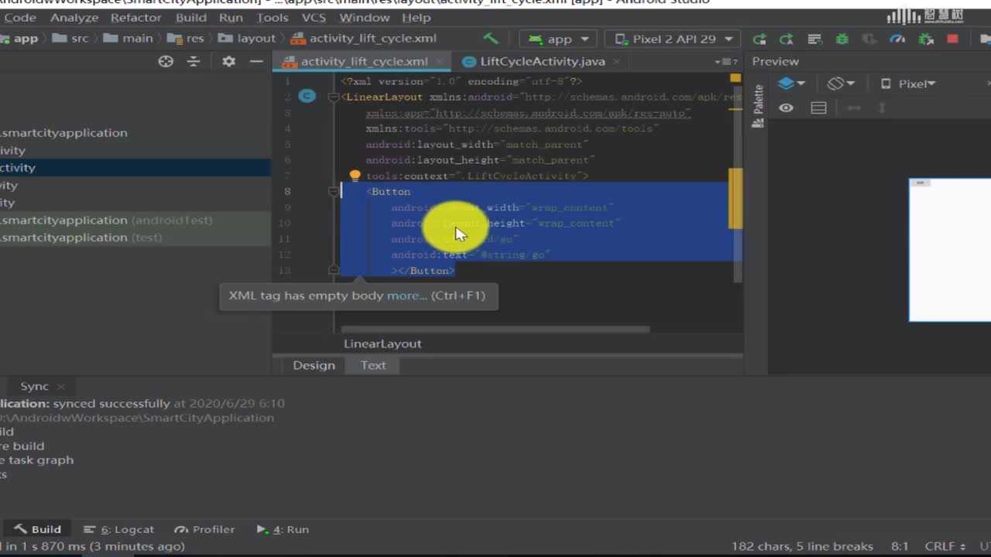Switch to the Design tab

(314, 365)
